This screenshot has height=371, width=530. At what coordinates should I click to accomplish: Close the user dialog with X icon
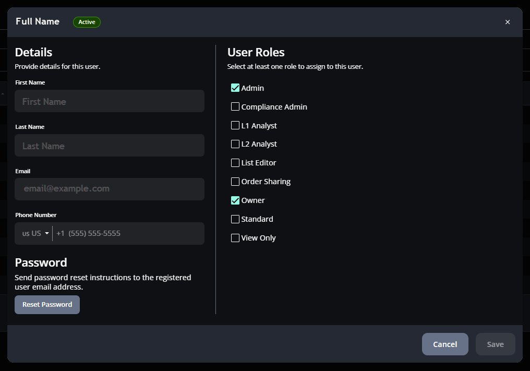(508, 22)
